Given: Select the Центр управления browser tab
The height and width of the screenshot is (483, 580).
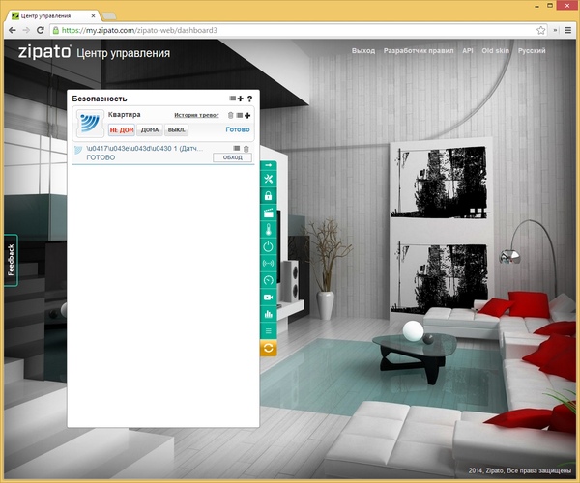Looking at the screenshot, I should point(51,15).
